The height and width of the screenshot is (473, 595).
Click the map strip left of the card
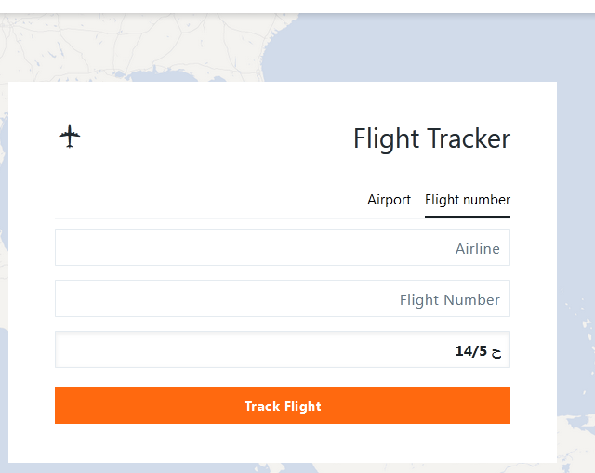(x=4, y=279)
